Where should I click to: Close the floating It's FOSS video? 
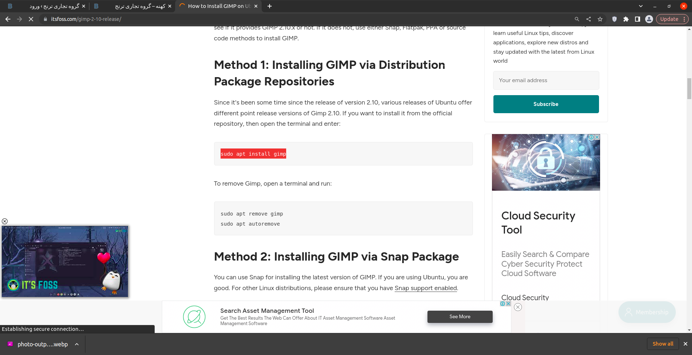pyautogui.click(x=5, y=221)
